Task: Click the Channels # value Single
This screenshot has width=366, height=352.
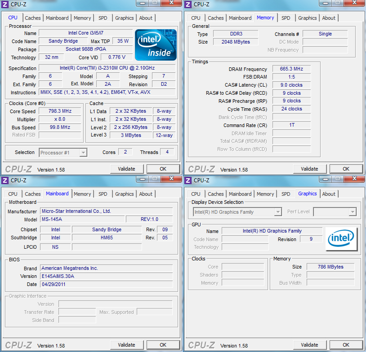Action: point(325,34)
